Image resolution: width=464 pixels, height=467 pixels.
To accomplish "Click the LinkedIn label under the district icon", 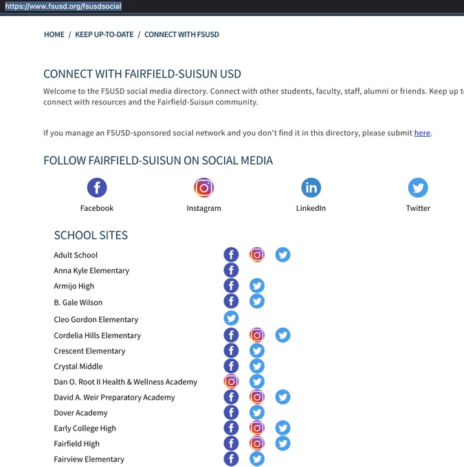I will tap(311, 208).
